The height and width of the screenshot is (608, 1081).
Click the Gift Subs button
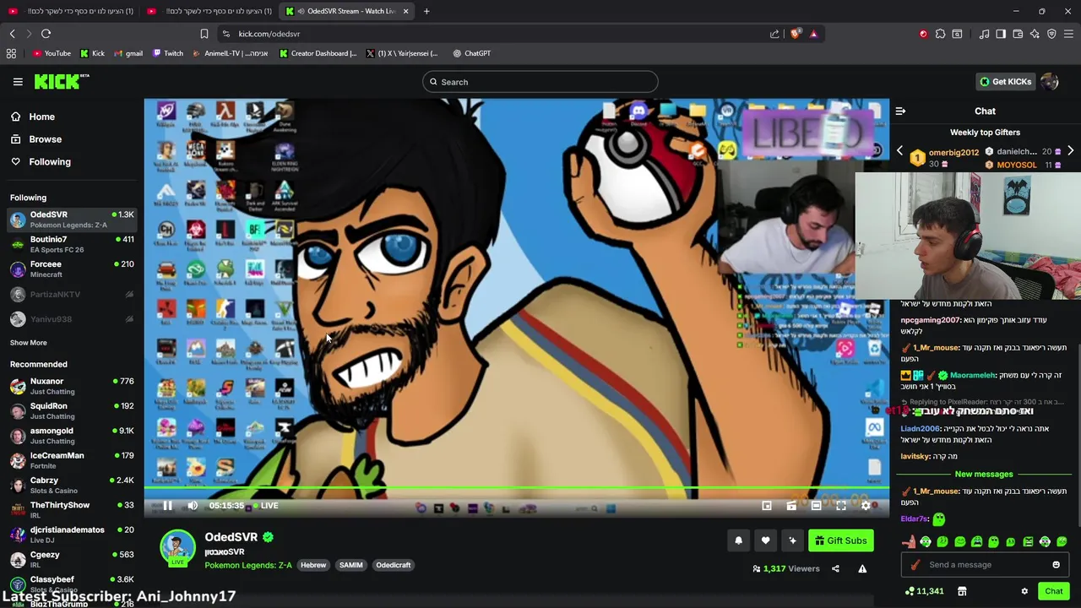840,540
